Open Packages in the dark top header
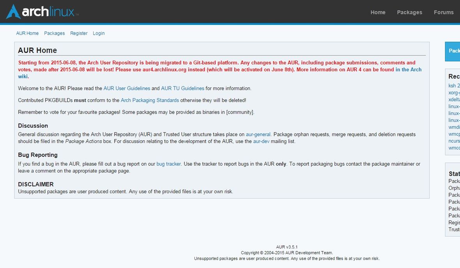 click(410, 12)
